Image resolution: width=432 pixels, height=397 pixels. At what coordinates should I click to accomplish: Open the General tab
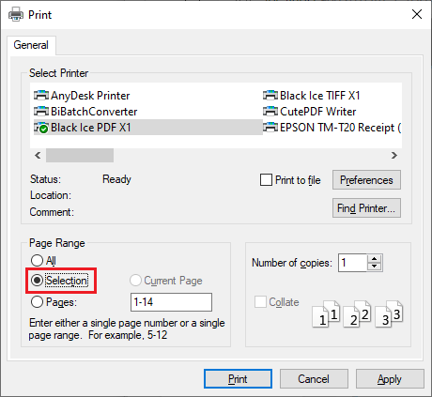point(31,45)
